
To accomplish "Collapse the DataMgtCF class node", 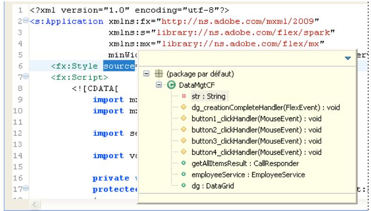I will [x=159, y=85].
